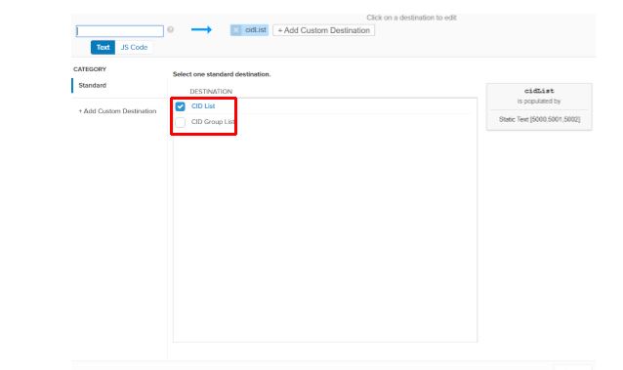Screen dimensions: 623x370
Task: Uncheck the CID List checkbox
Action: point(180,106)
